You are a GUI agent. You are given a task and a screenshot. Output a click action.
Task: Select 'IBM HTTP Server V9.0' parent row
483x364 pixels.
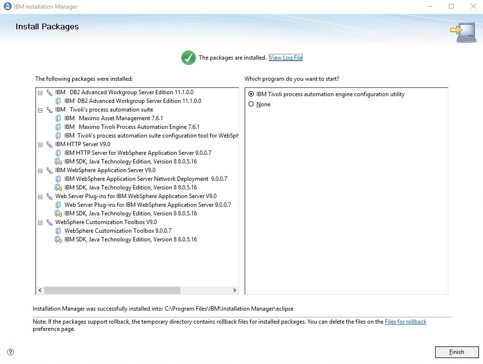pyautogui.click(x=83, y=144)
